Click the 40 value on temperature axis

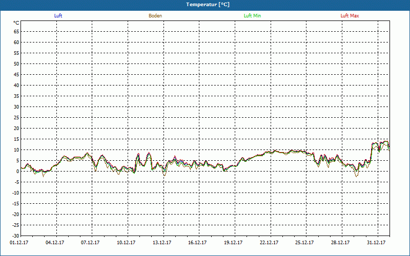(16, 86)
